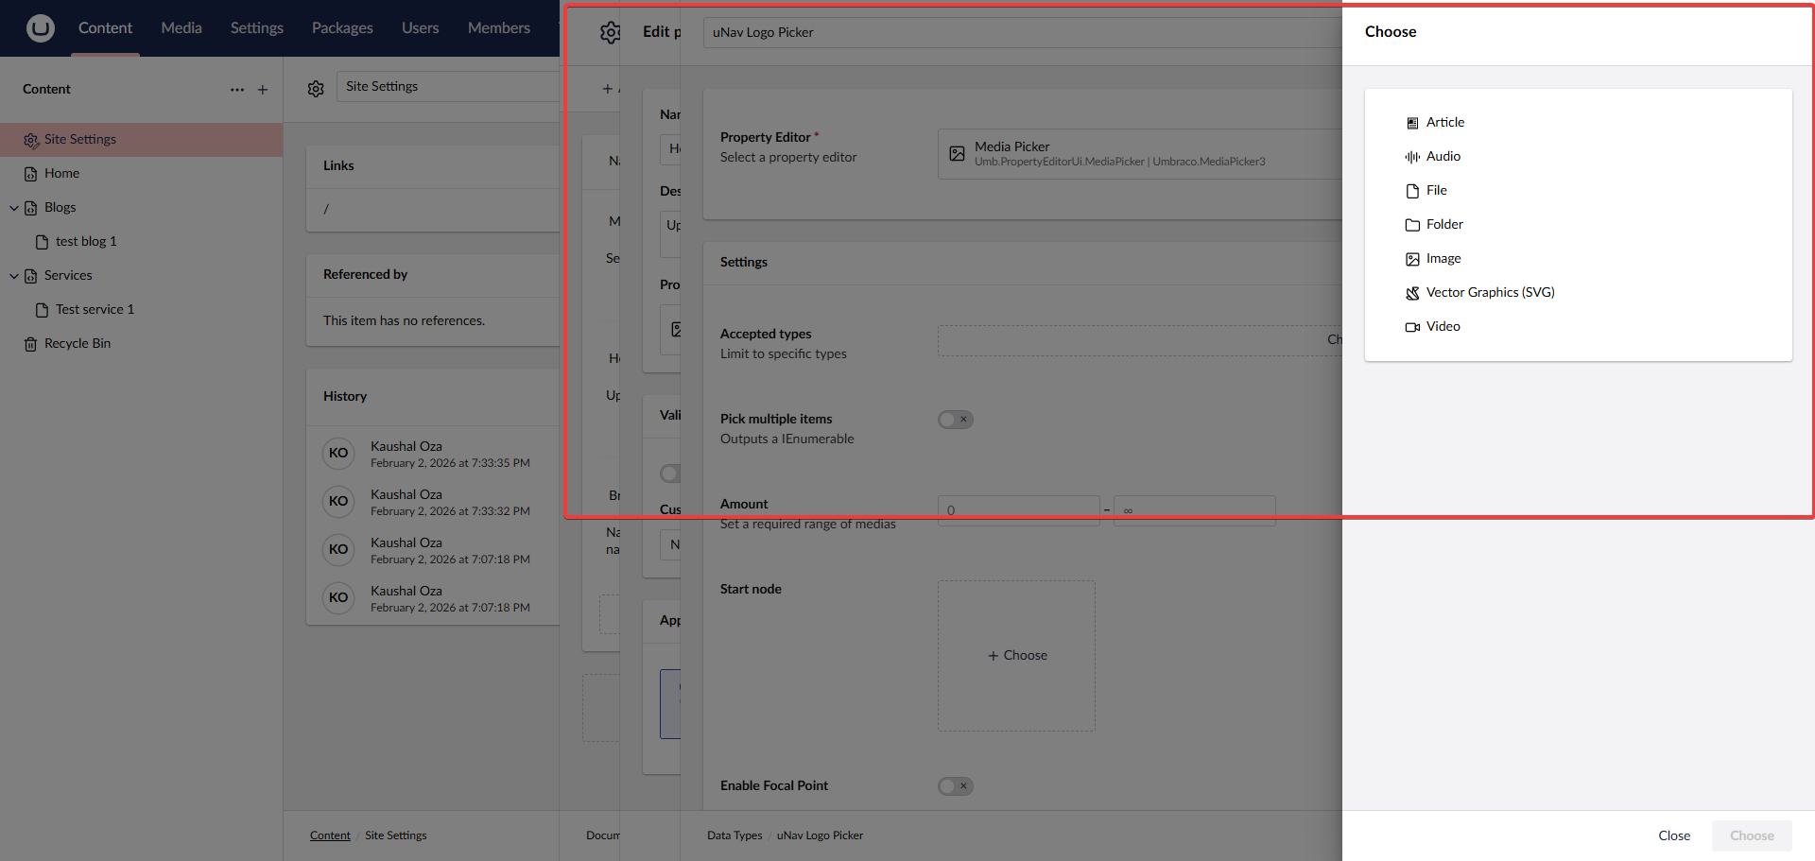Open the Media section tab

[181, 28]
